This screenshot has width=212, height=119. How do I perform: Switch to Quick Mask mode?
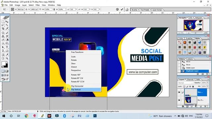tap(7, 71)
